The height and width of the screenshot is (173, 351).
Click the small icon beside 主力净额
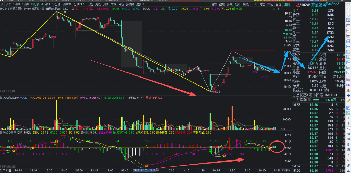[310, 100]
